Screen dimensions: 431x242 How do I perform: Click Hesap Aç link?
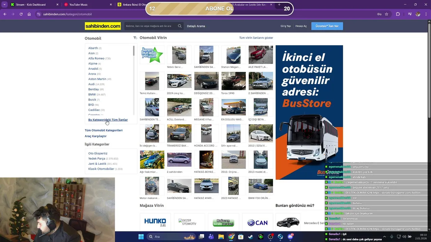click(301, 26)
